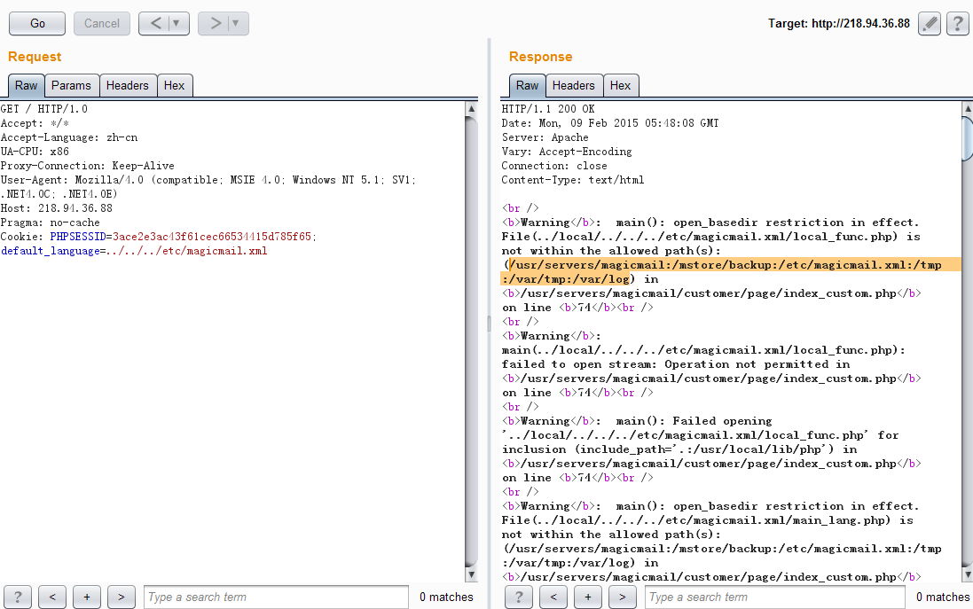Click request pane search help question icon
The width and height of the screenshot is (973, 609).
18,597
